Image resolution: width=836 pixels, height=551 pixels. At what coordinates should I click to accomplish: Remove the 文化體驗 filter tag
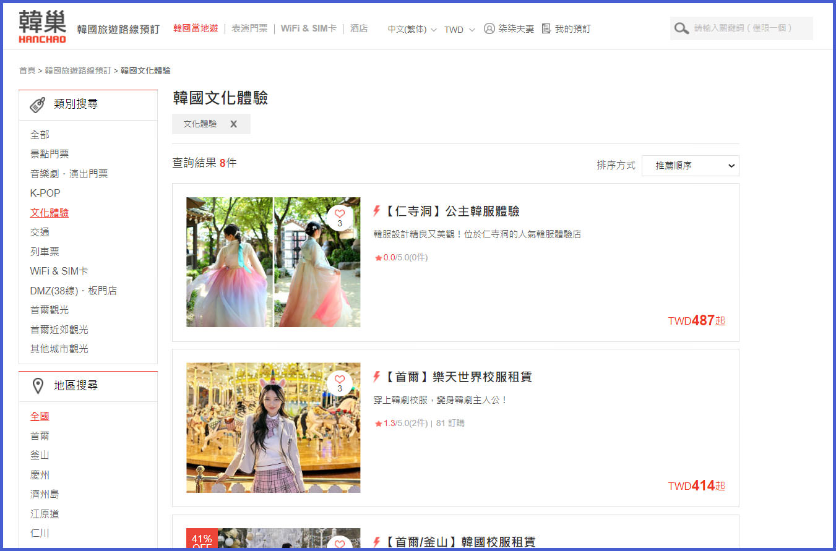233,124
